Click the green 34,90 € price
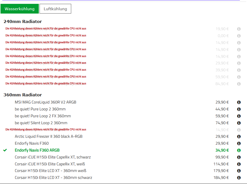 222,150
